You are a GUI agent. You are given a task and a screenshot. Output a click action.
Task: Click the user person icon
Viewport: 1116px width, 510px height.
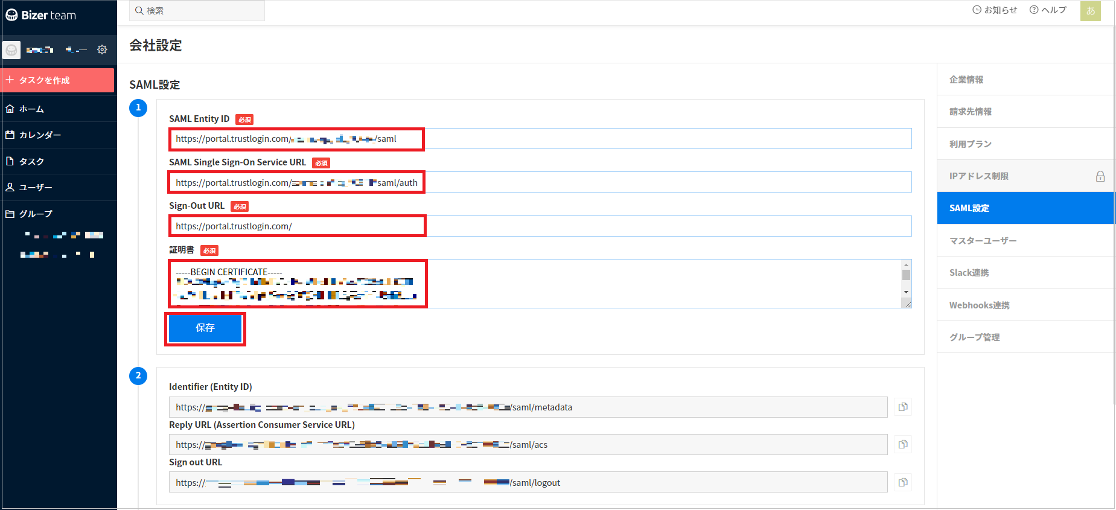10,188
